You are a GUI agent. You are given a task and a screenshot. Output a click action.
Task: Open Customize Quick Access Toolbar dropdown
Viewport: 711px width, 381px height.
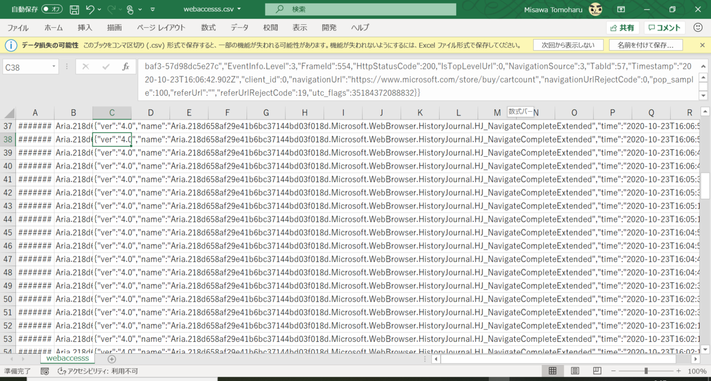(153, 9)
